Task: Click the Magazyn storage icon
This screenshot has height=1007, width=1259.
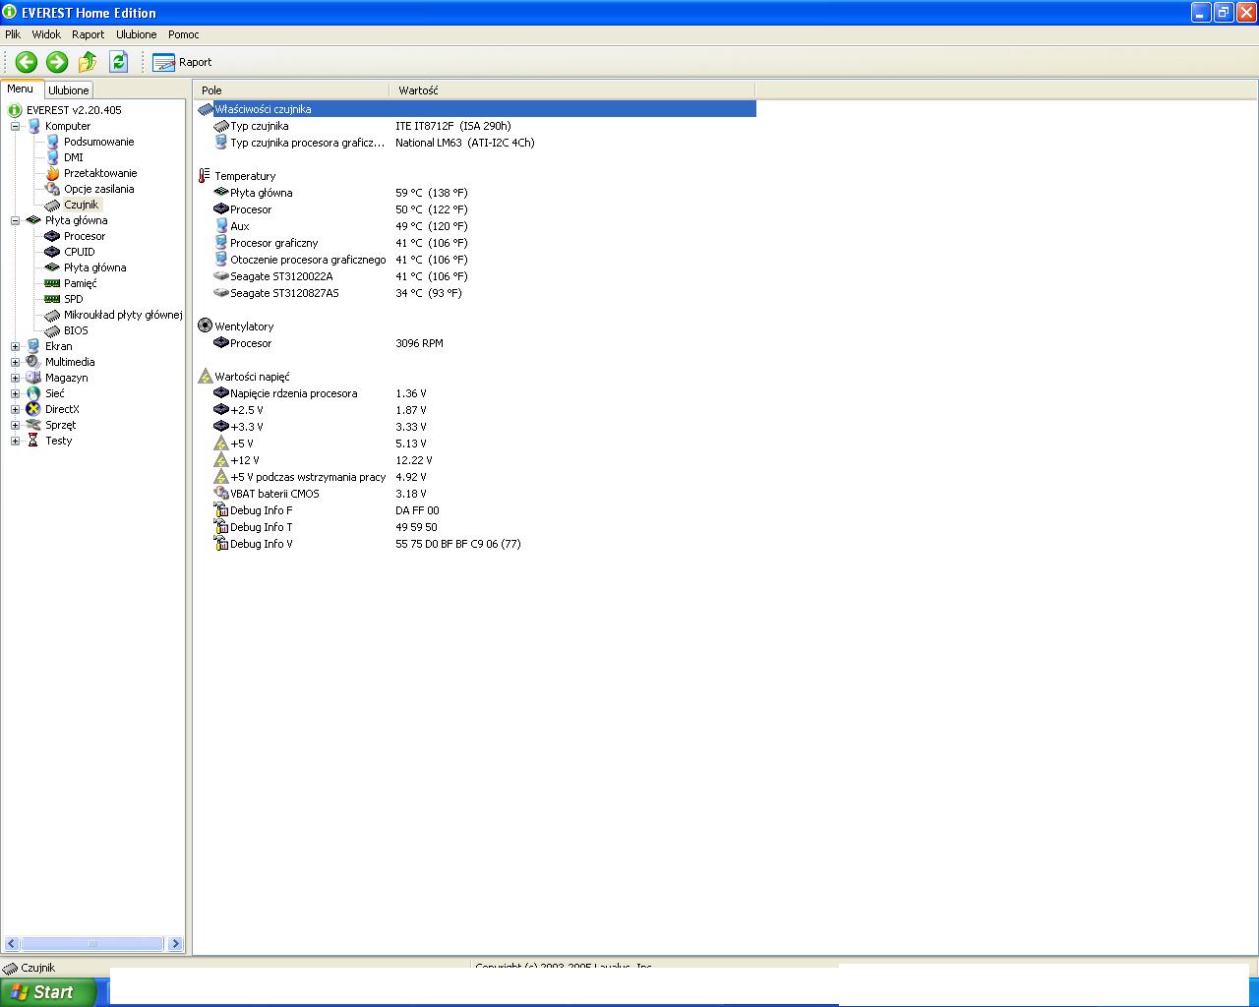Action: (x=33, y=378)
